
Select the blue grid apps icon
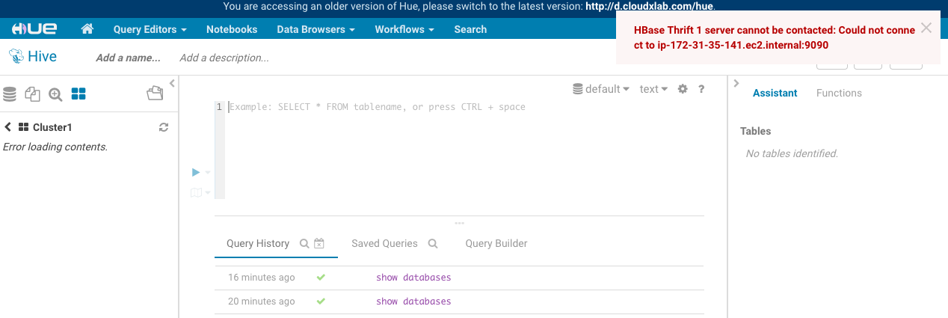tap(79, 94)
